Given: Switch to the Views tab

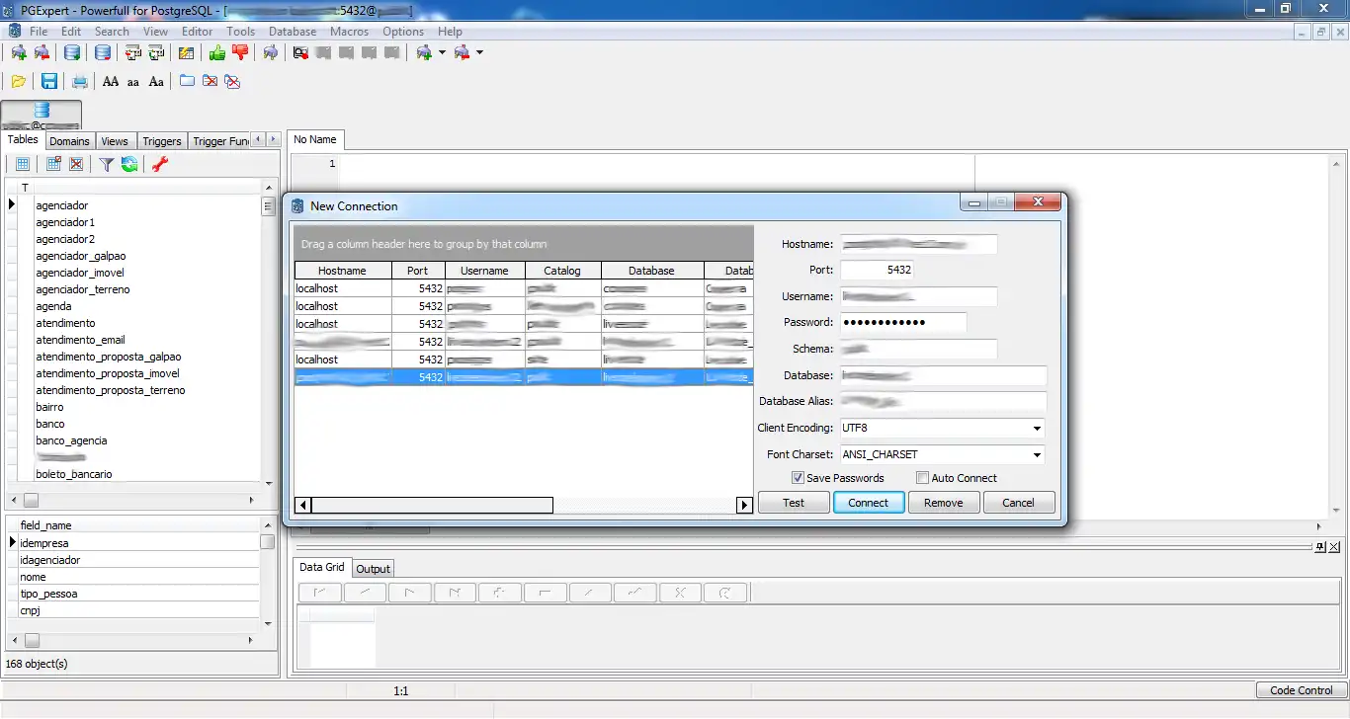Looking at the screenshot, I should 115,141.
